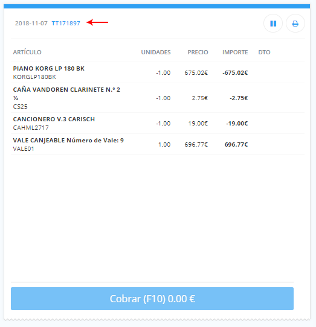Screen dimensions: 316x327
Task: Select the CANCIONERO V.3 CARISCH item
Action: click(54, 119)
